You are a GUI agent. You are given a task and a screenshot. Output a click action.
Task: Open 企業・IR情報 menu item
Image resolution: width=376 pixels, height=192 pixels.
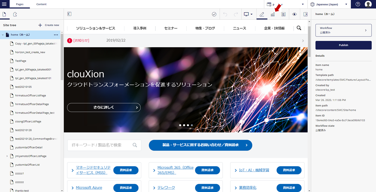coord(274,28)
